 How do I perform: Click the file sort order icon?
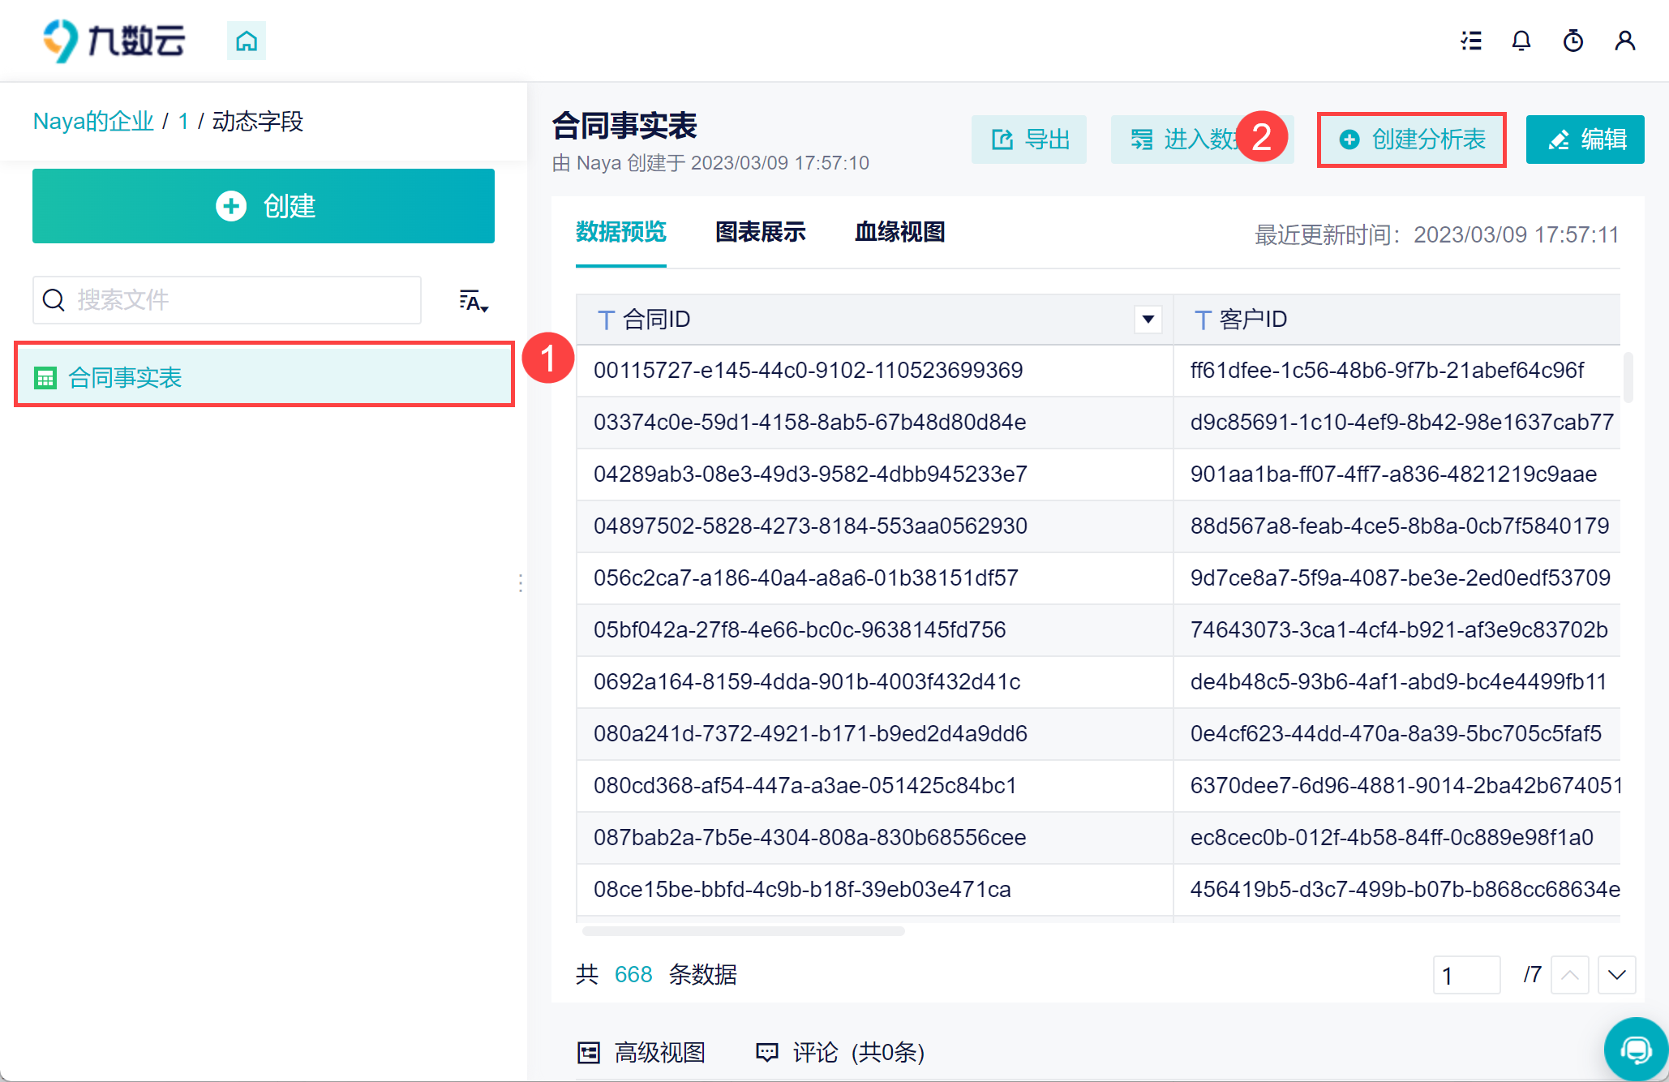pyautogui.click(x=473, y=301)
